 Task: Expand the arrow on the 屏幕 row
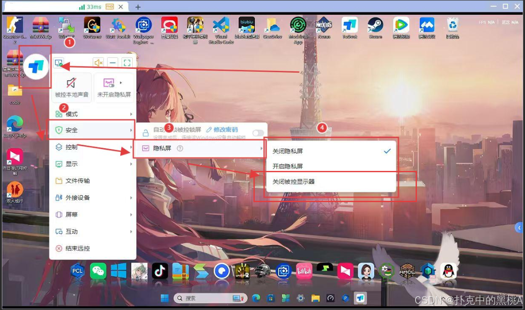point(131,215)
